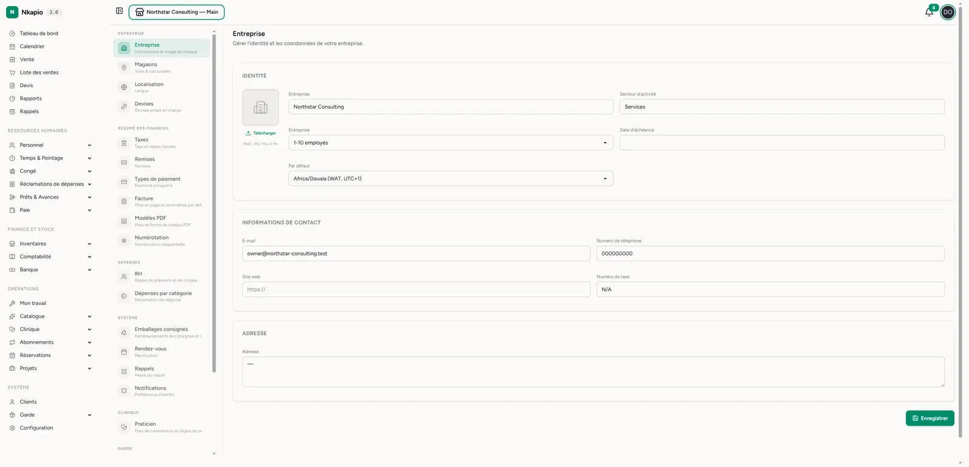The height and width of the screenshot is (467, 969).
Task: Click the Devises currency icon
Action: pyautogui.click(x=124, y=106)
